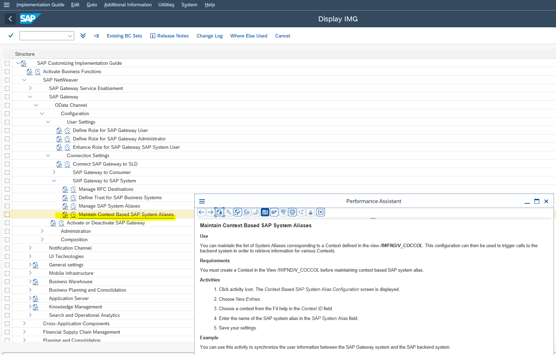
Task: Tick checkbox for UI Technologies row
Action: tap(7, 256)
